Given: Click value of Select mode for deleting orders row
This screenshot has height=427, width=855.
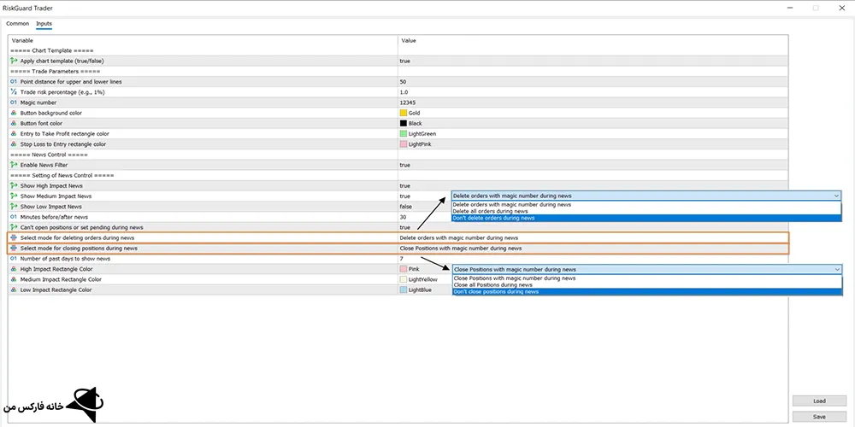Looking at the screenshot, I should (x=458, y=238).
